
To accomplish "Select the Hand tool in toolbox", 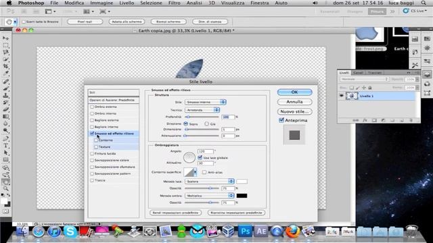I will pyautogui.click(x=5, y=182).
